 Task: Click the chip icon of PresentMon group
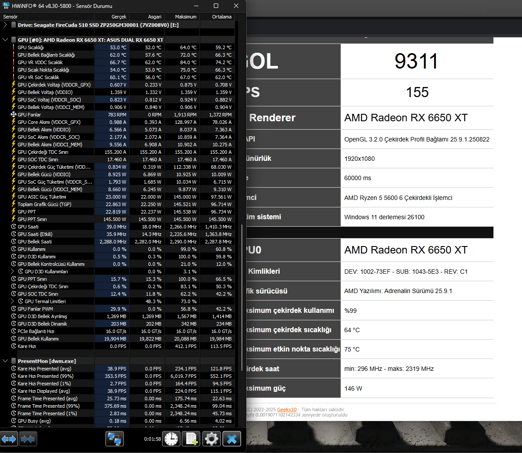(14, 361)
